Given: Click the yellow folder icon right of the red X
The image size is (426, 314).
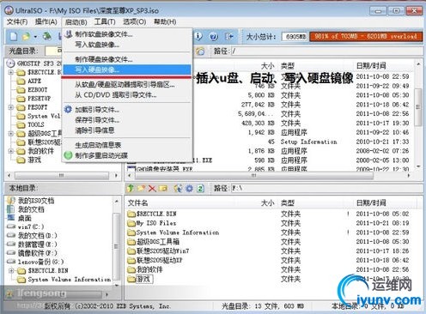Looking at the screenshot, I should point(163,188).
